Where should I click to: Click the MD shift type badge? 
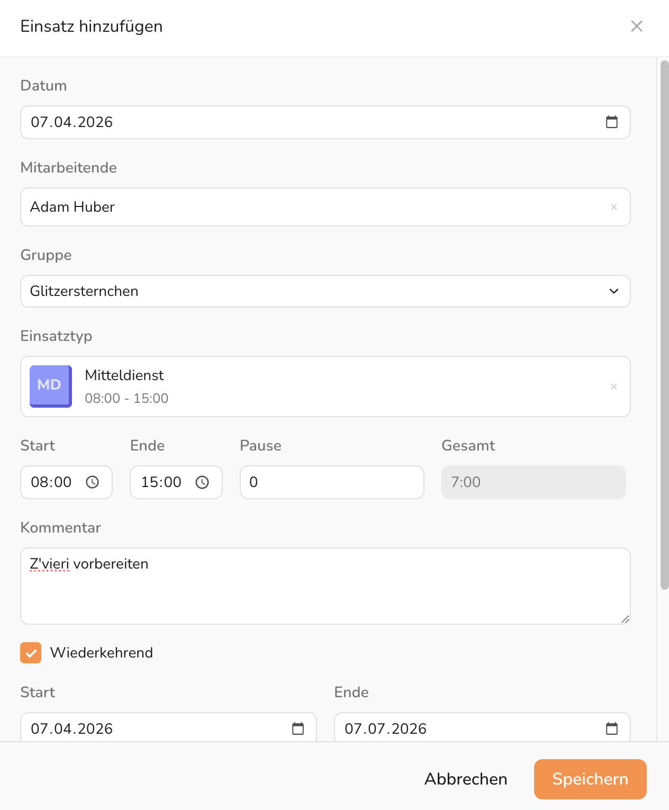51,386
